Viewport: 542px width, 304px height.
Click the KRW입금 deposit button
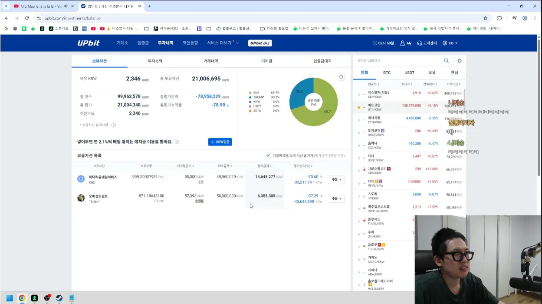click(220, 142)
